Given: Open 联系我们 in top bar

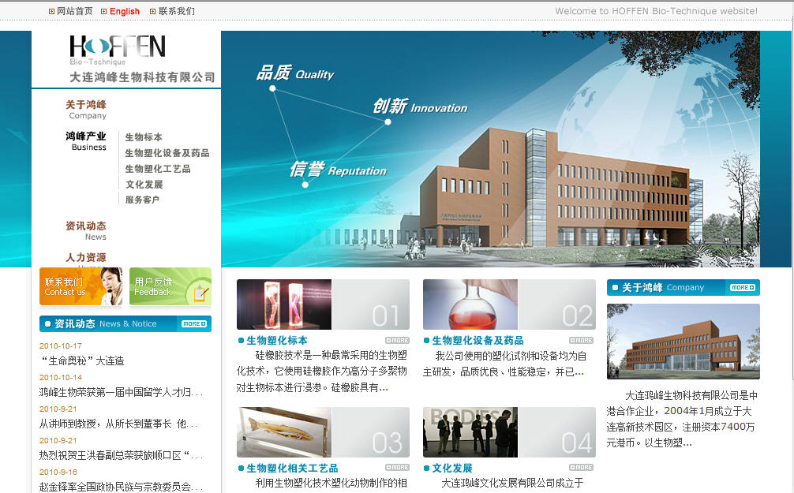Looking at the screenshot, I should [176, 11].
